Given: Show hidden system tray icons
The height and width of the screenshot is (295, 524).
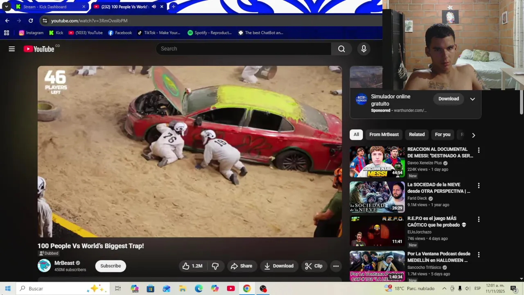Looking at the screenshot, I should point(444,288).
